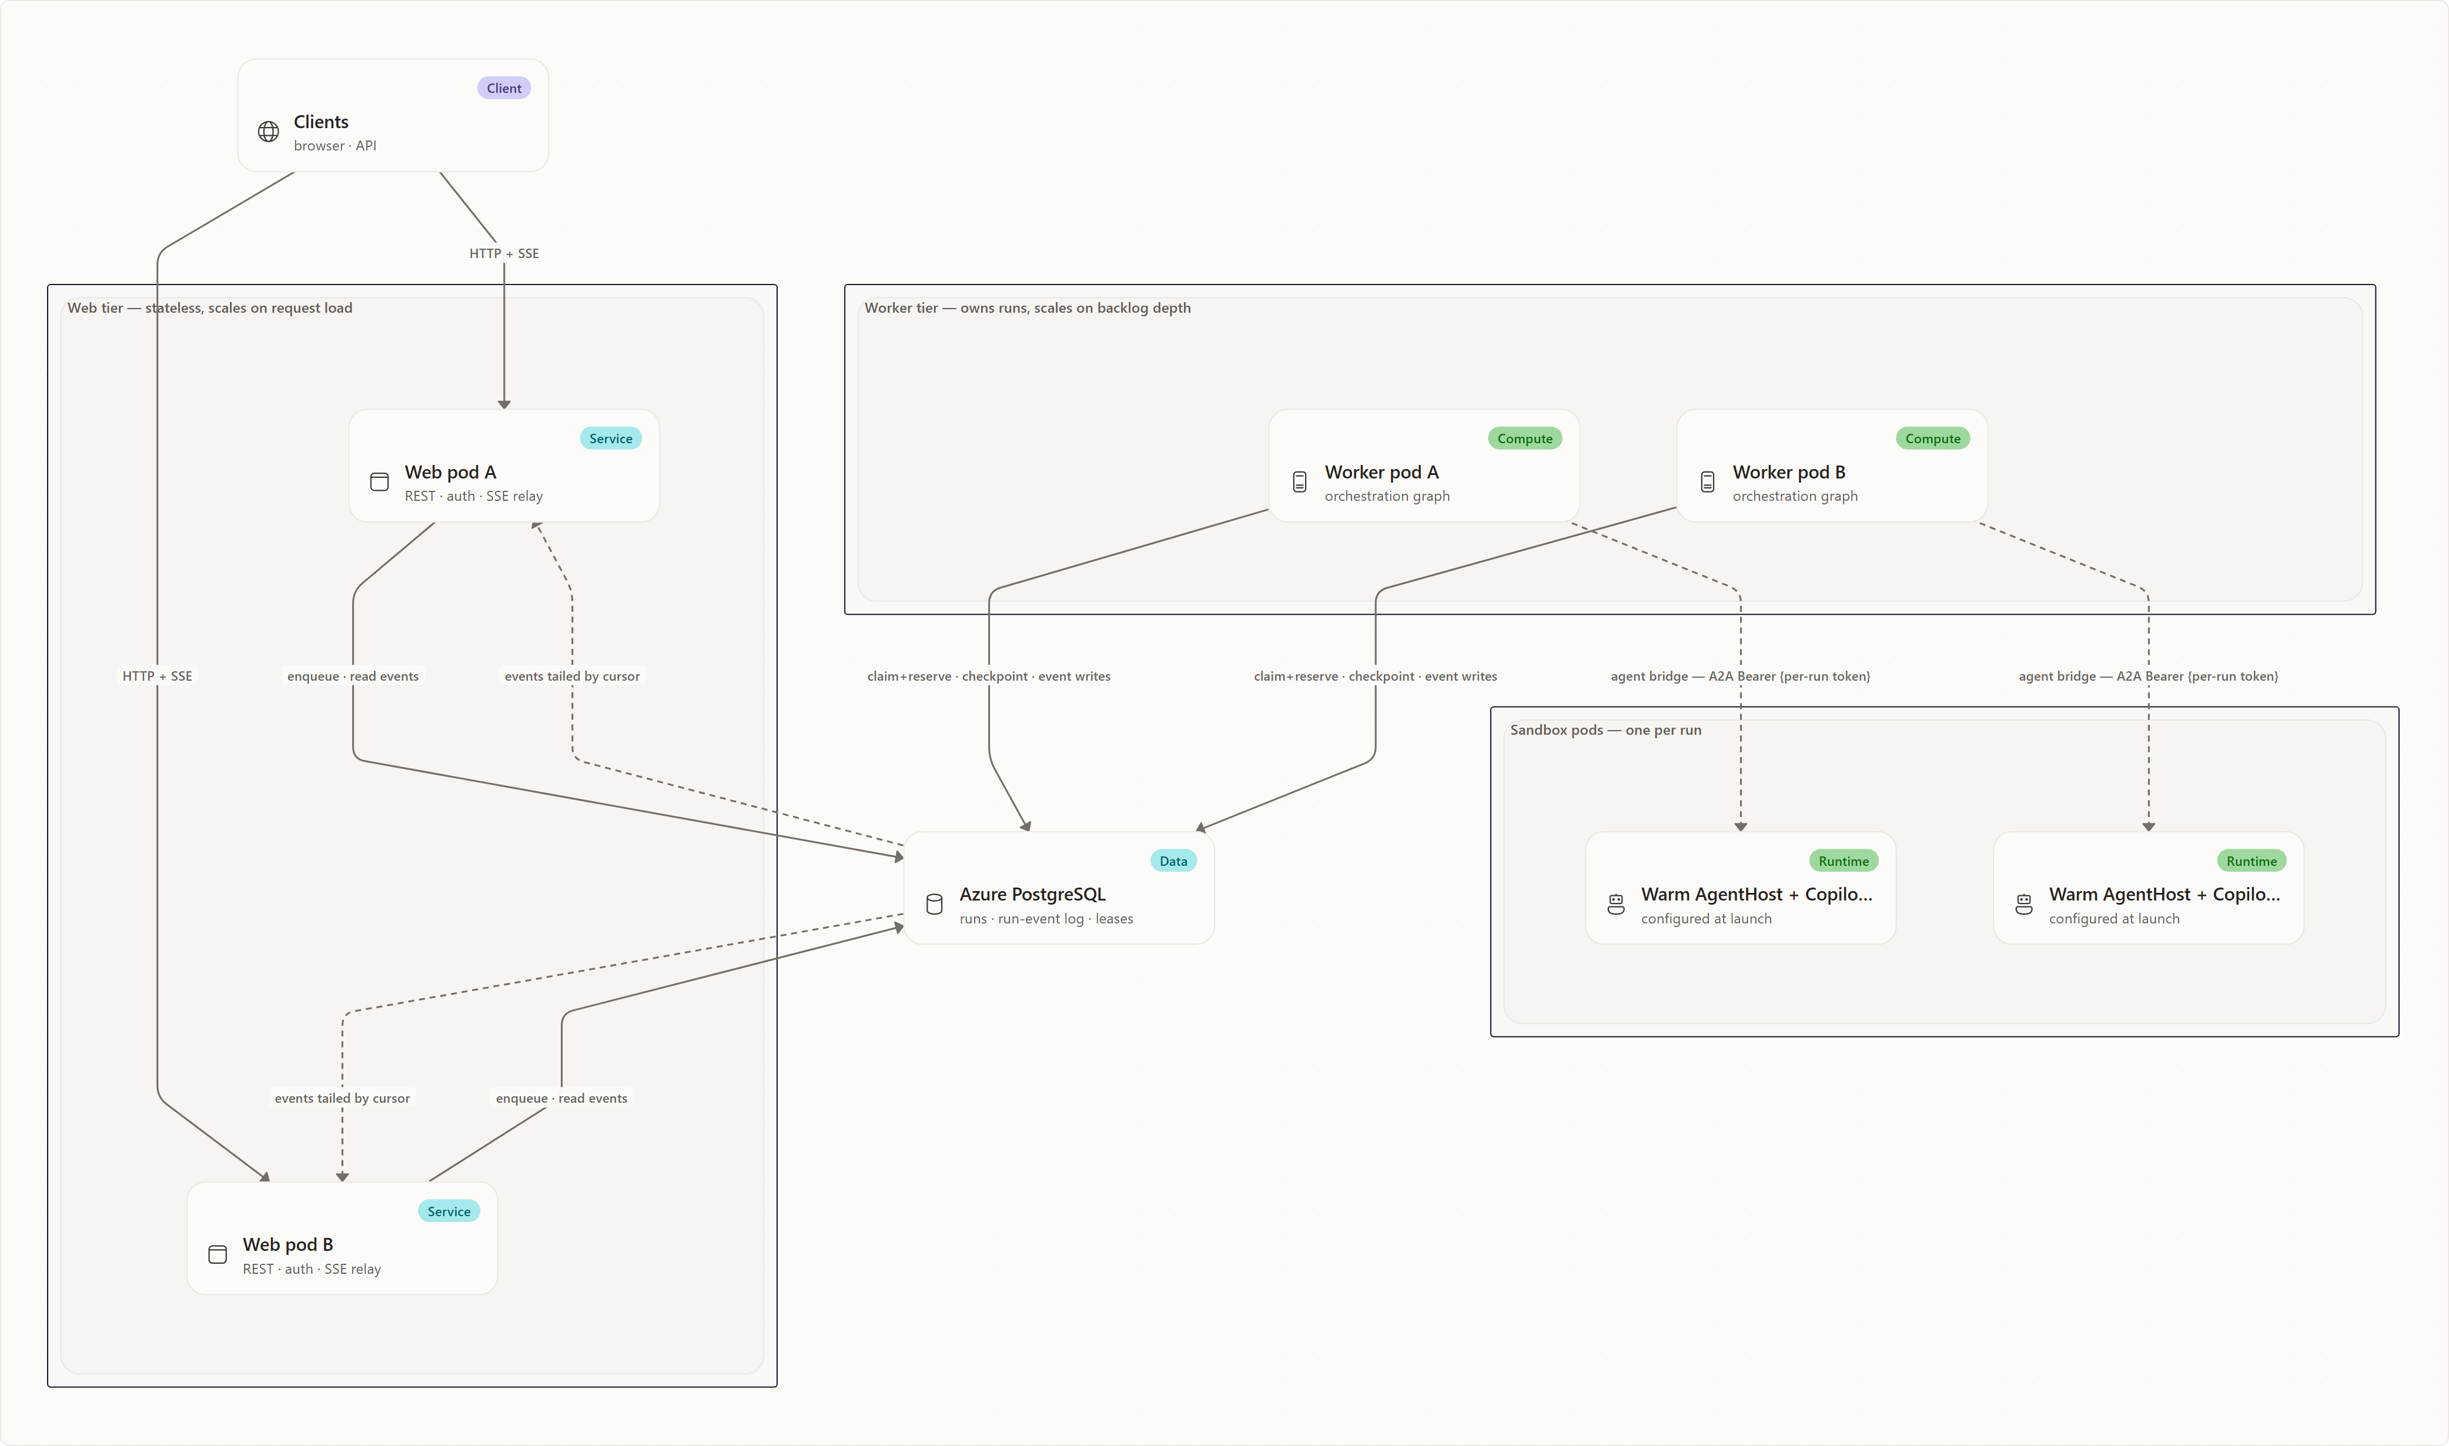Click 'orchestration graph' under Worker pod A
Screen dimensions: 2449x1446
[1387, 496]
